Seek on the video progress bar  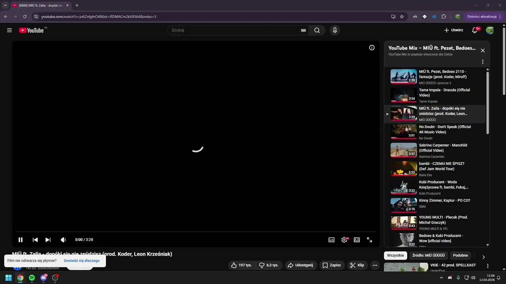[x=196, y=232]
